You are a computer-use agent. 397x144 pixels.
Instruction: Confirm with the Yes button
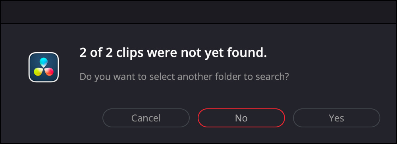click(x=337, y=118)
